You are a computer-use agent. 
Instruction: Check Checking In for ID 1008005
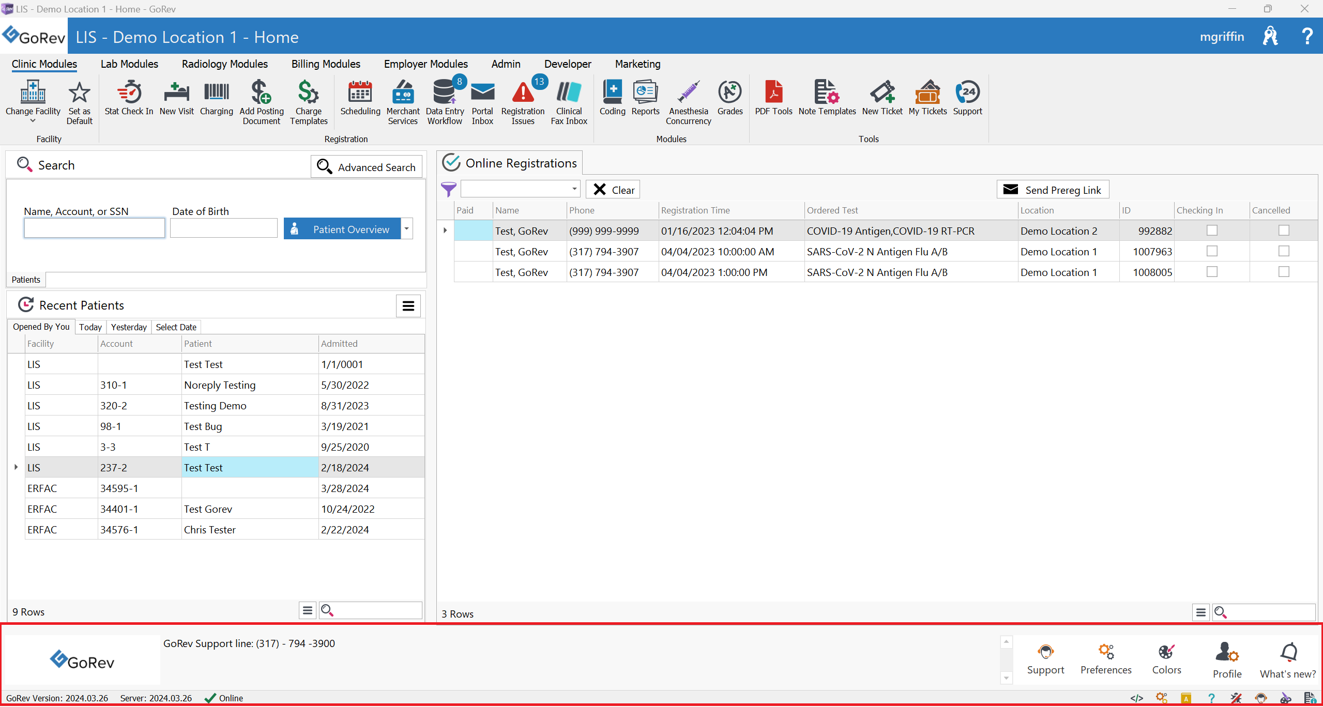click(1212, 272)
